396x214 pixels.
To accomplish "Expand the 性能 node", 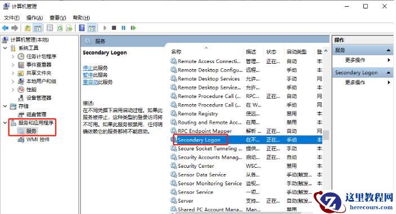I will pos(13,90).
